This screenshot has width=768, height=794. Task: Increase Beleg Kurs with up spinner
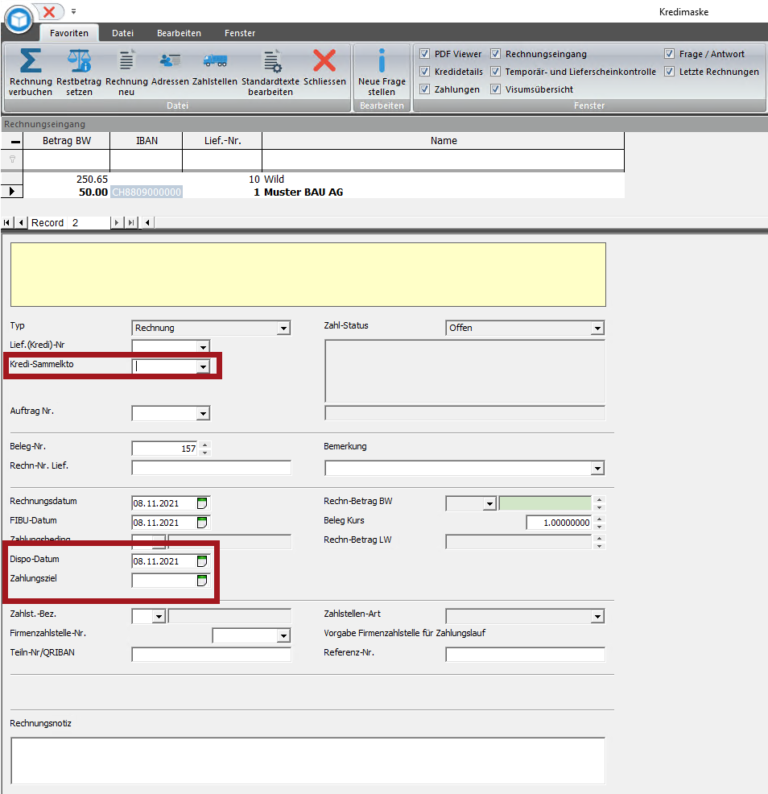[600, 519]
